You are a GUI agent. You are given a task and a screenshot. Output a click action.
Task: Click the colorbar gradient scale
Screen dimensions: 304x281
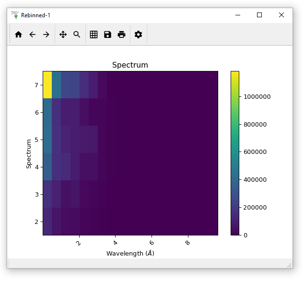click(235, 153)
